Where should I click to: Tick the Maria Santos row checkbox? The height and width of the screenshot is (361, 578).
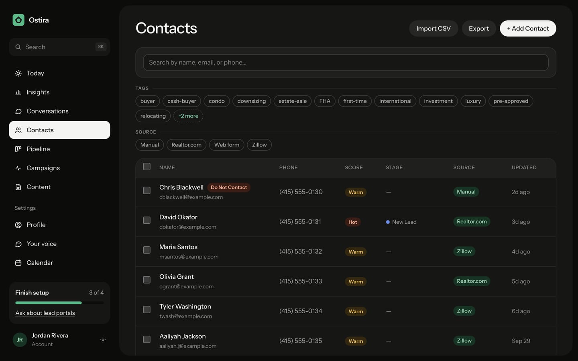tap(147, 250)
